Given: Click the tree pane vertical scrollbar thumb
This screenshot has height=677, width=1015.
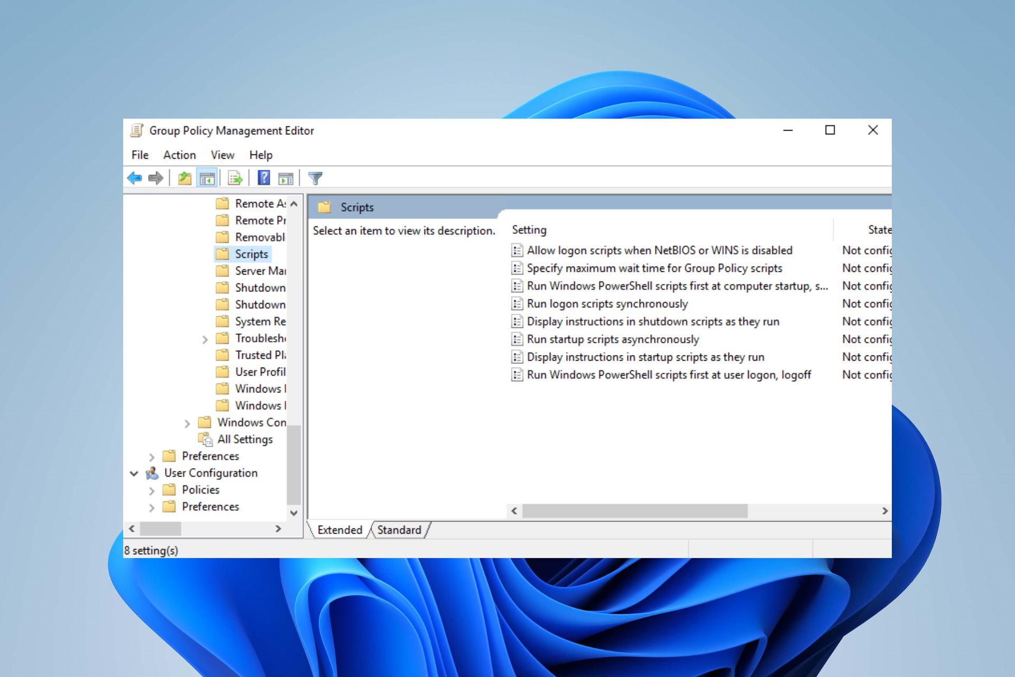Looking at the screenshot, I should coord(294,464).
